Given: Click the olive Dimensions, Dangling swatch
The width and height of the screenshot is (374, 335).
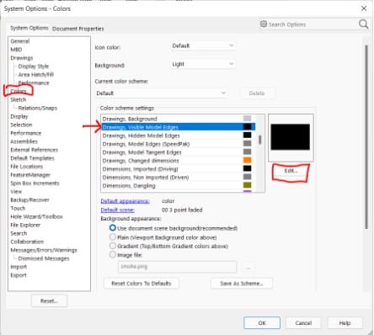Looking at the screenshot, I should coord(247,185).
